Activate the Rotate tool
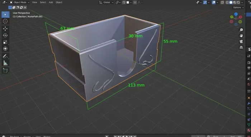This screenshot has width=251, height=137. click(x=5, y=35)
